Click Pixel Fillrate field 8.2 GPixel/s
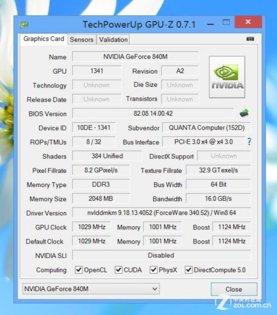This screenshot has width=277, height=315. click(101, 170)
